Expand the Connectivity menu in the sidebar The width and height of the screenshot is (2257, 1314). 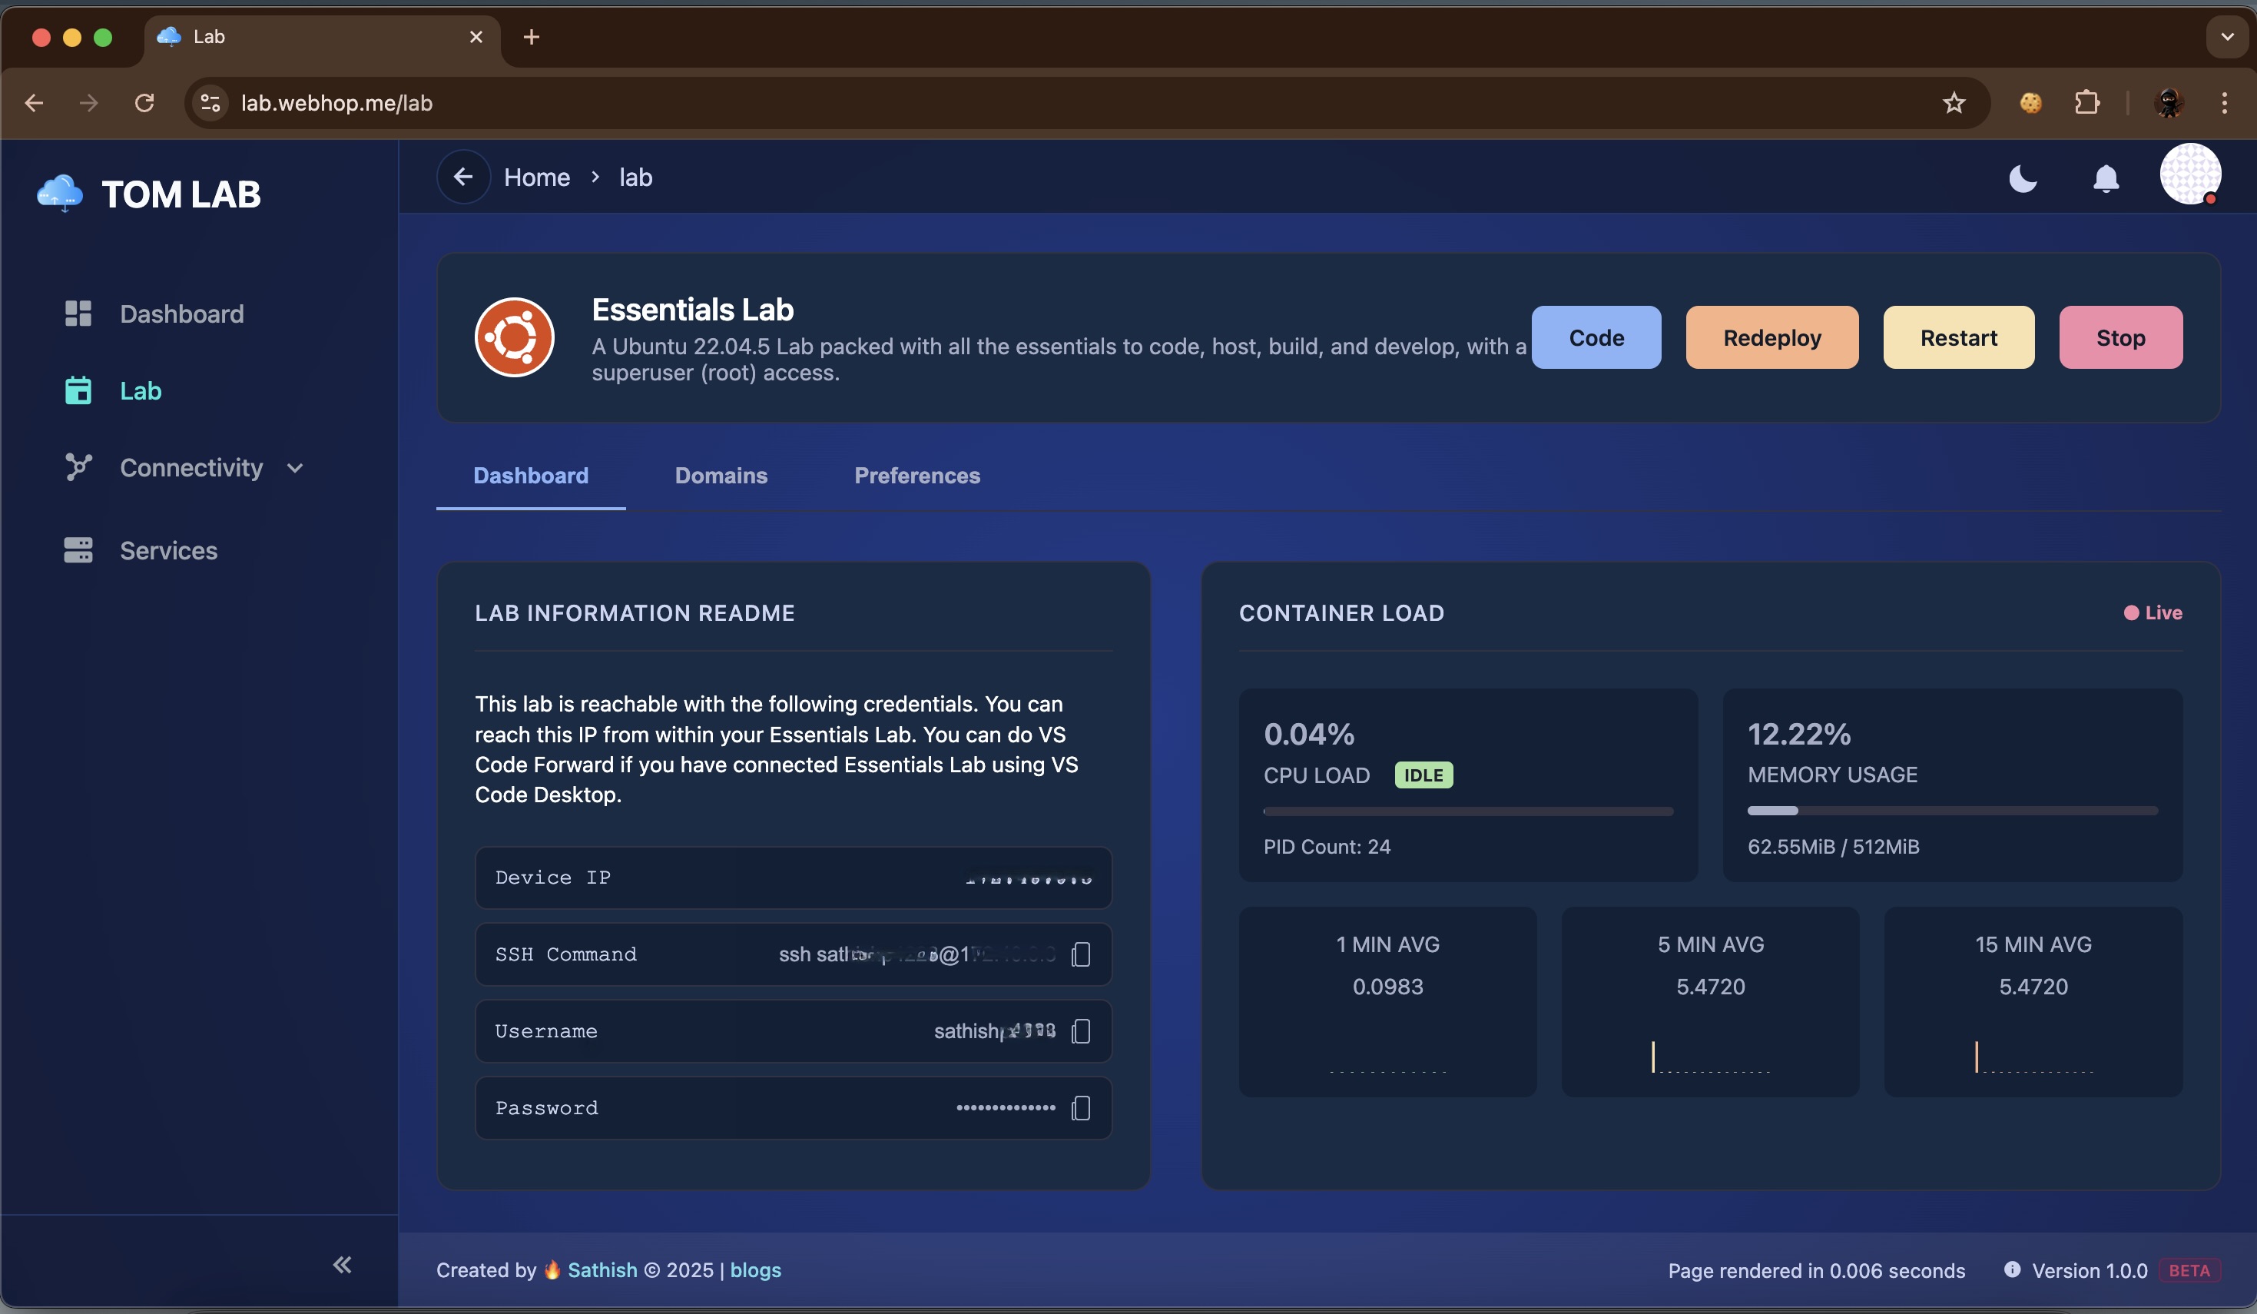click(191, 467)
